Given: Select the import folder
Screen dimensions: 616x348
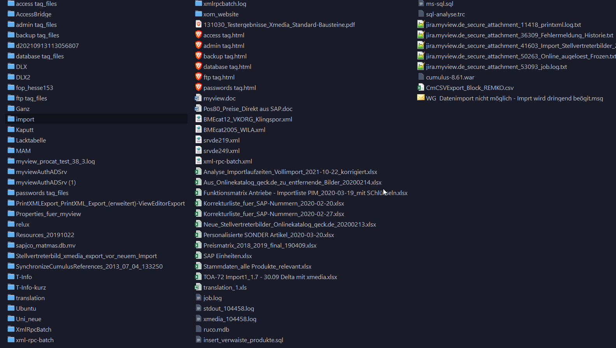Looking at the screenshot, I should point(97,119).
